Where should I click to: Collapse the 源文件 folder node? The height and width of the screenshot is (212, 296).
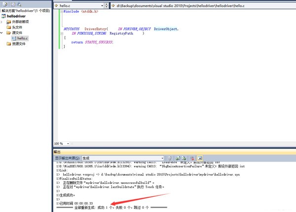(x=2, y=33)
